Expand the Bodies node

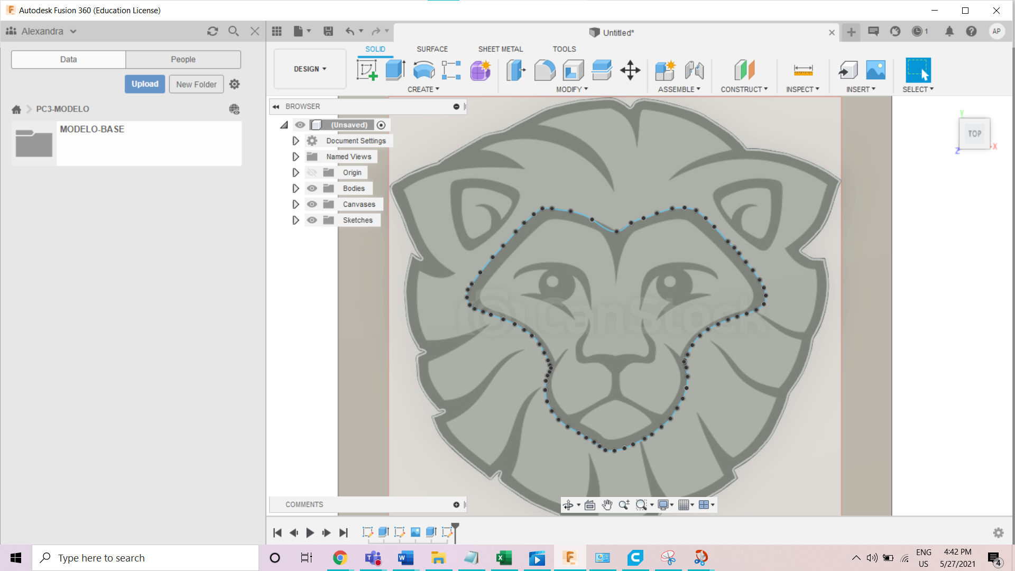tap(296, 188)
